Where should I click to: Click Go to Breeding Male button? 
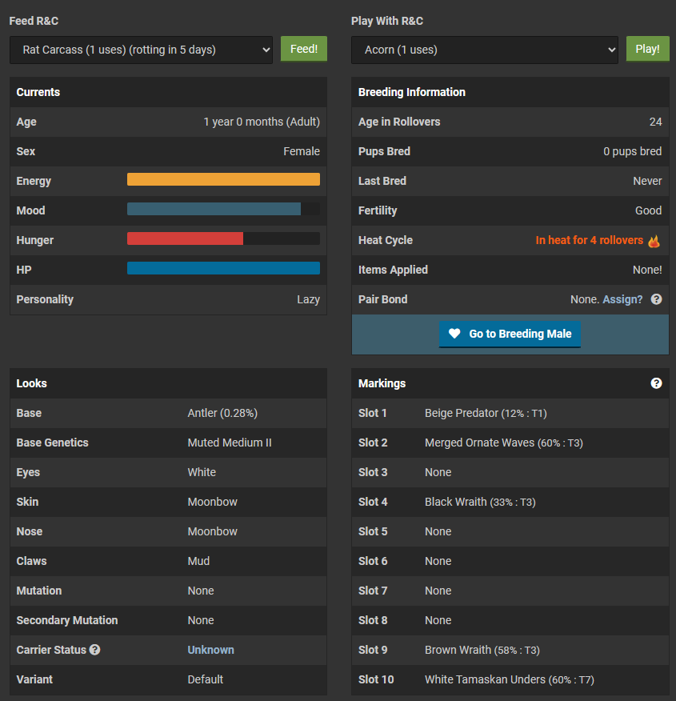510,334
